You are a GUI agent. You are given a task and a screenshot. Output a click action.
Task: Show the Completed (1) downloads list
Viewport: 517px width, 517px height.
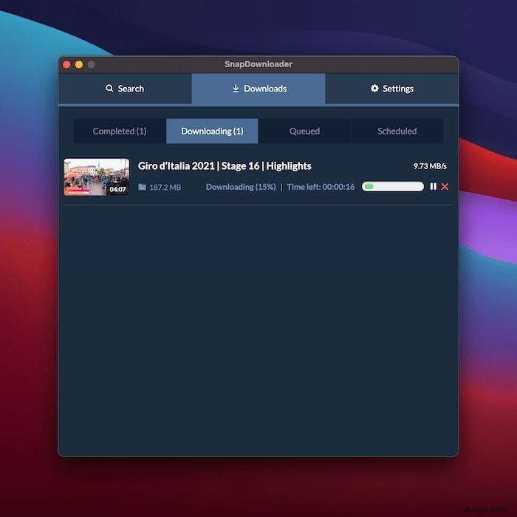coord(120,131)
